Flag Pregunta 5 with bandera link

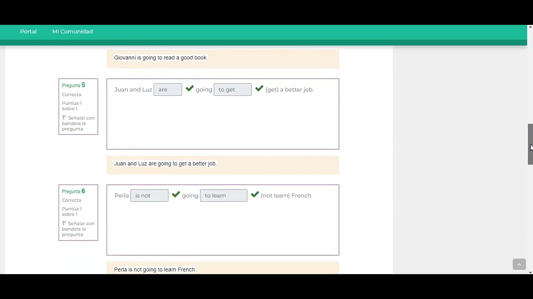click(x=78, y=123)
